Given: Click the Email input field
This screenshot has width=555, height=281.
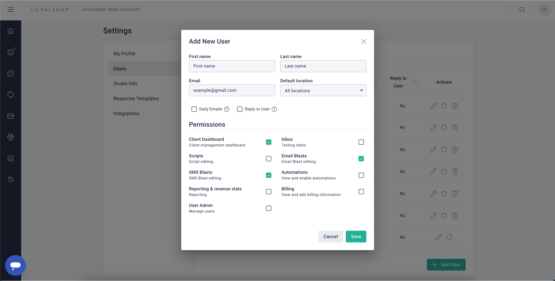Looking at the screenshot, I should (232, 90).
